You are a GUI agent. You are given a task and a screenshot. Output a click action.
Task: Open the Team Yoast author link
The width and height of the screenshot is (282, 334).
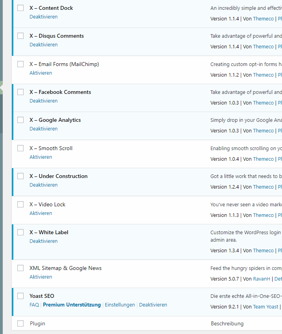pyautogui.click(x=265, y=307)
